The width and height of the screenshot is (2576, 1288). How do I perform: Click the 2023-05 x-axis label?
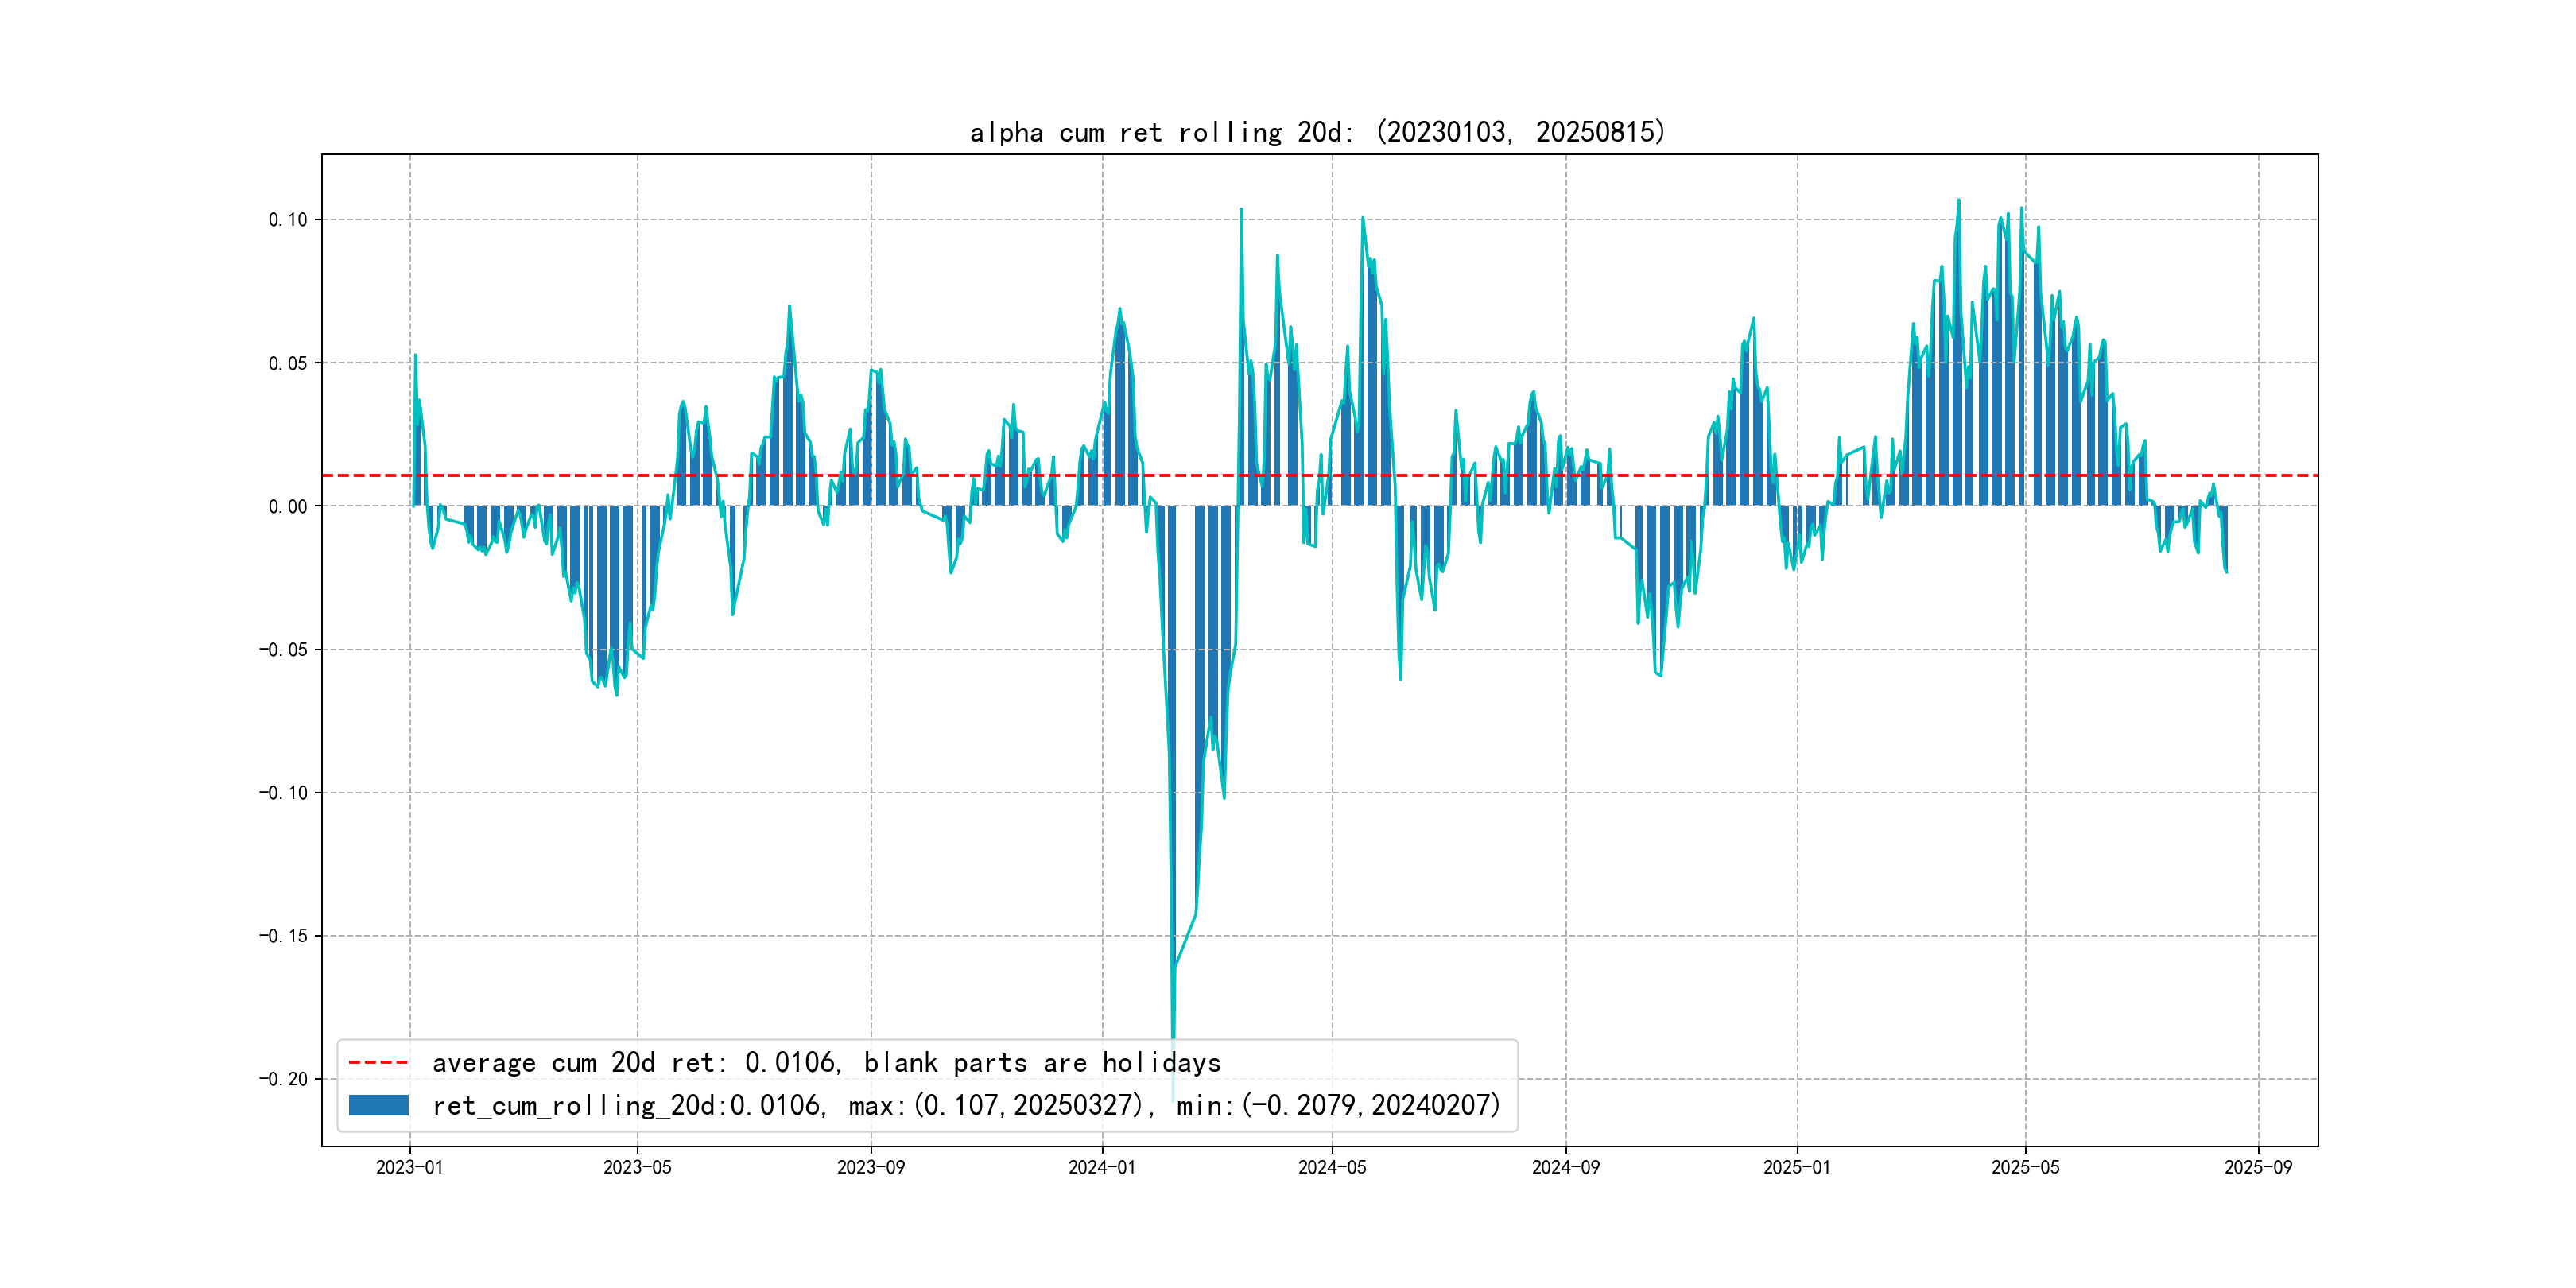click(x=637, y=1167)
